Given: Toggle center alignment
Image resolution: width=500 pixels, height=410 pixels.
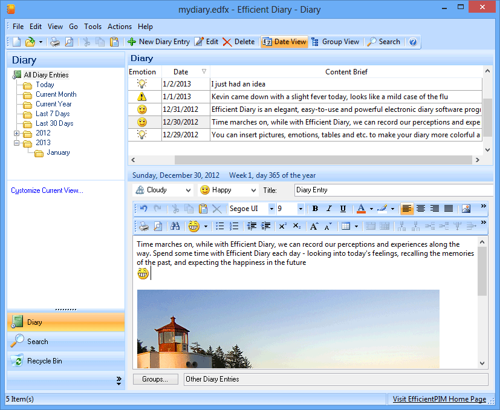Looking at the screenshot, I should [421, 209].
